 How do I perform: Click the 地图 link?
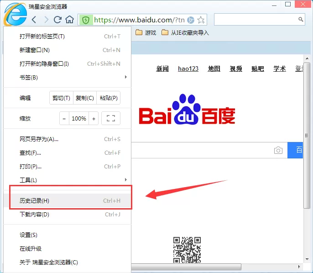pos(214,68)
